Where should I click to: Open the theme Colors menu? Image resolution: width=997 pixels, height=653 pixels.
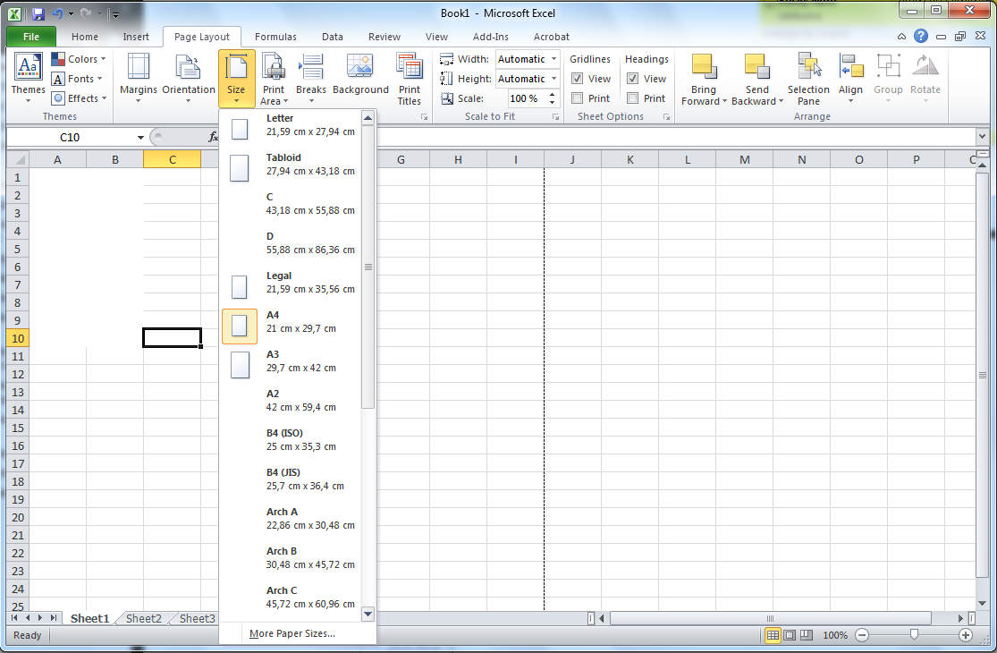pos(79,59)
